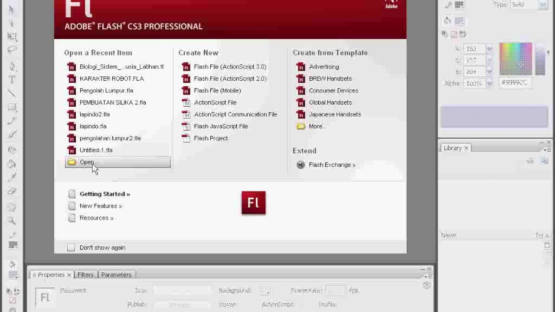The width and height of the screenshot is (555, 312).
Task: Click the Color panel pencil stroke icon
Action: tap(448, 5)
